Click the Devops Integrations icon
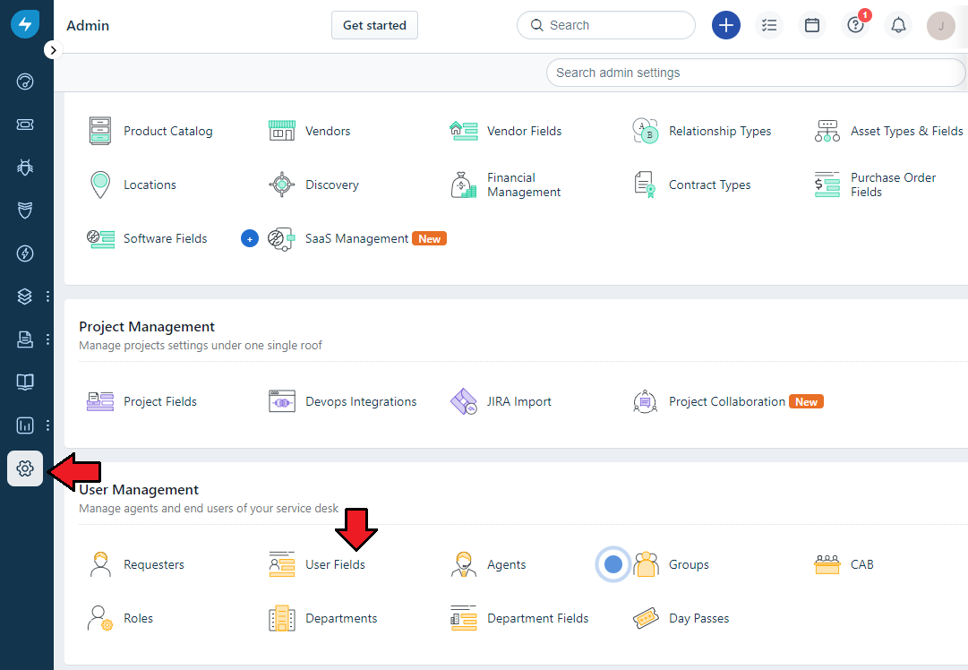 (x=282, y=401)
